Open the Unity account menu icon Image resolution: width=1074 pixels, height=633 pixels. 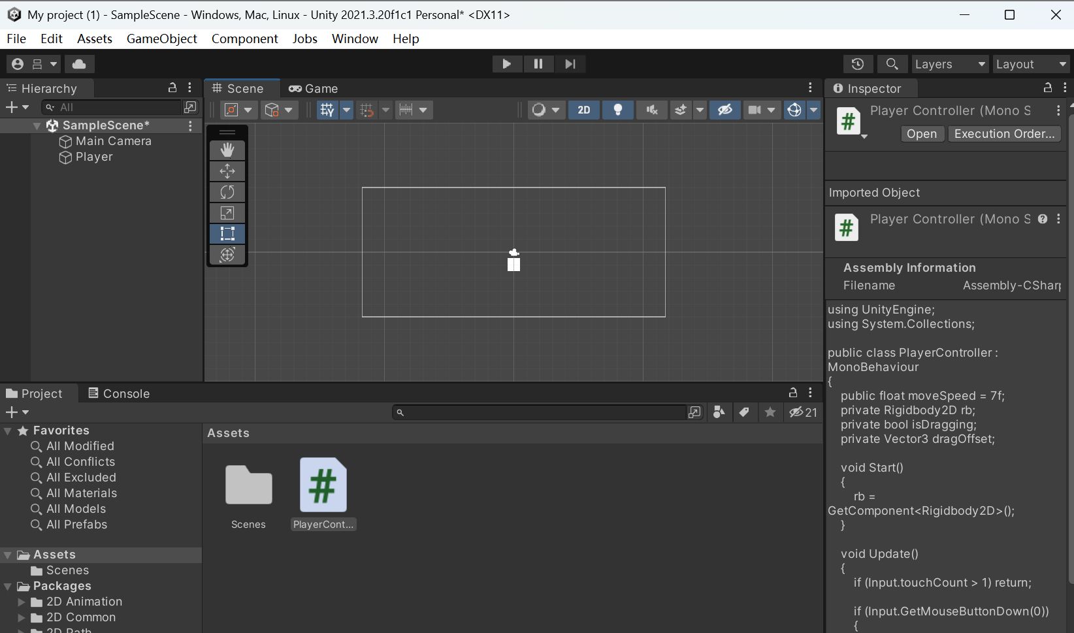[18, 64]
